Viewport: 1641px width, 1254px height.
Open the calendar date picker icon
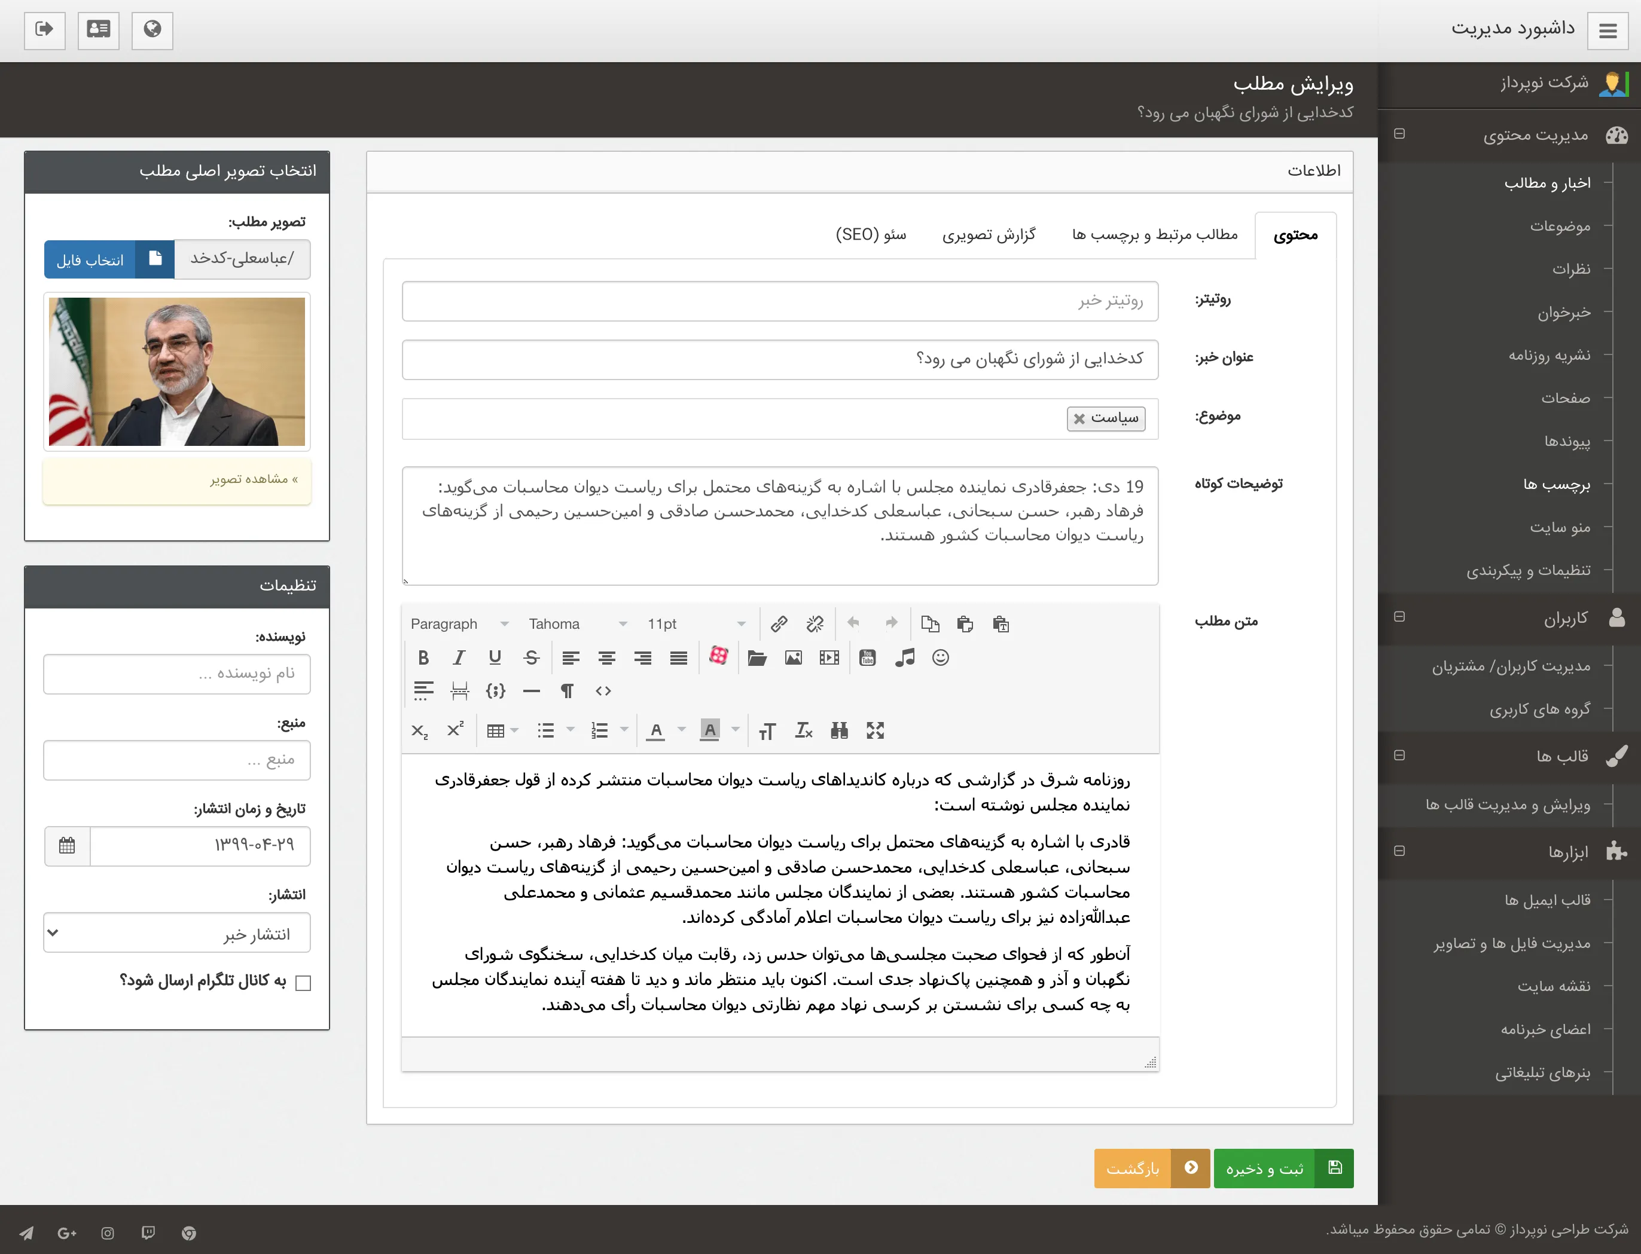(67, 846)
